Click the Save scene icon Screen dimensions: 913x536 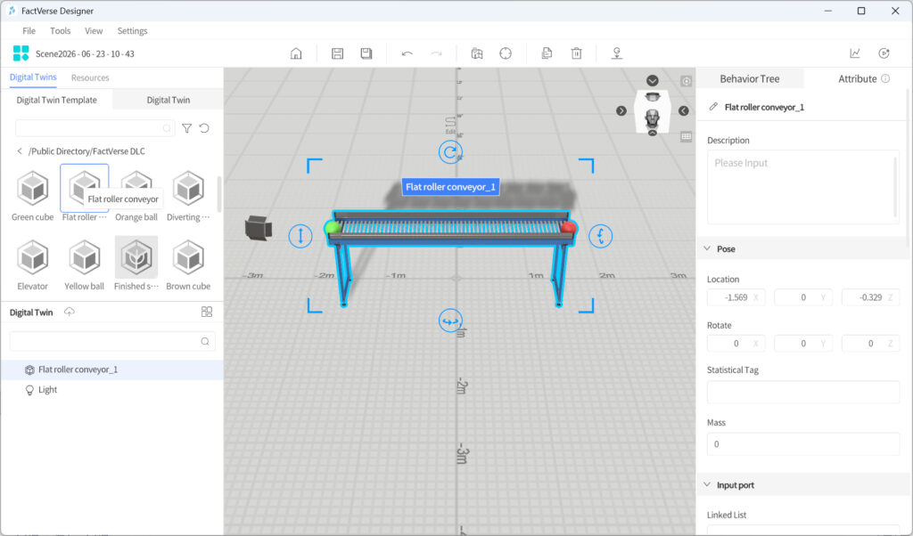click(337, 53)
